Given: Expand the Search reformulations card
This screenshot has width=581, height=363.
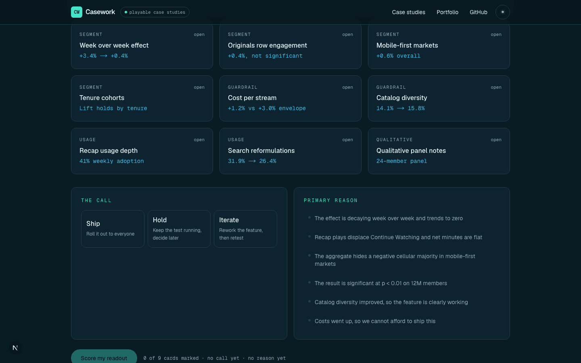Looking at the screenshot, I should pos(290,151).
